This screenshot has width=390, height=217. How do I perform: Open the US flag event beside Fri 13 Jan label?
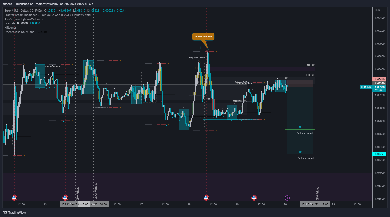coord(65,198)
